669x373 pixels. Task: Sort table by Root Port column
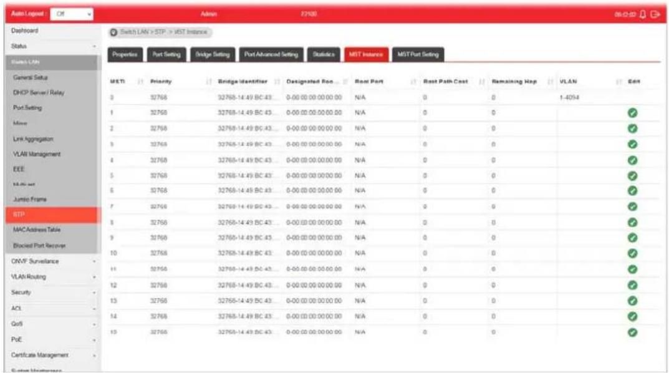point(413,82)
